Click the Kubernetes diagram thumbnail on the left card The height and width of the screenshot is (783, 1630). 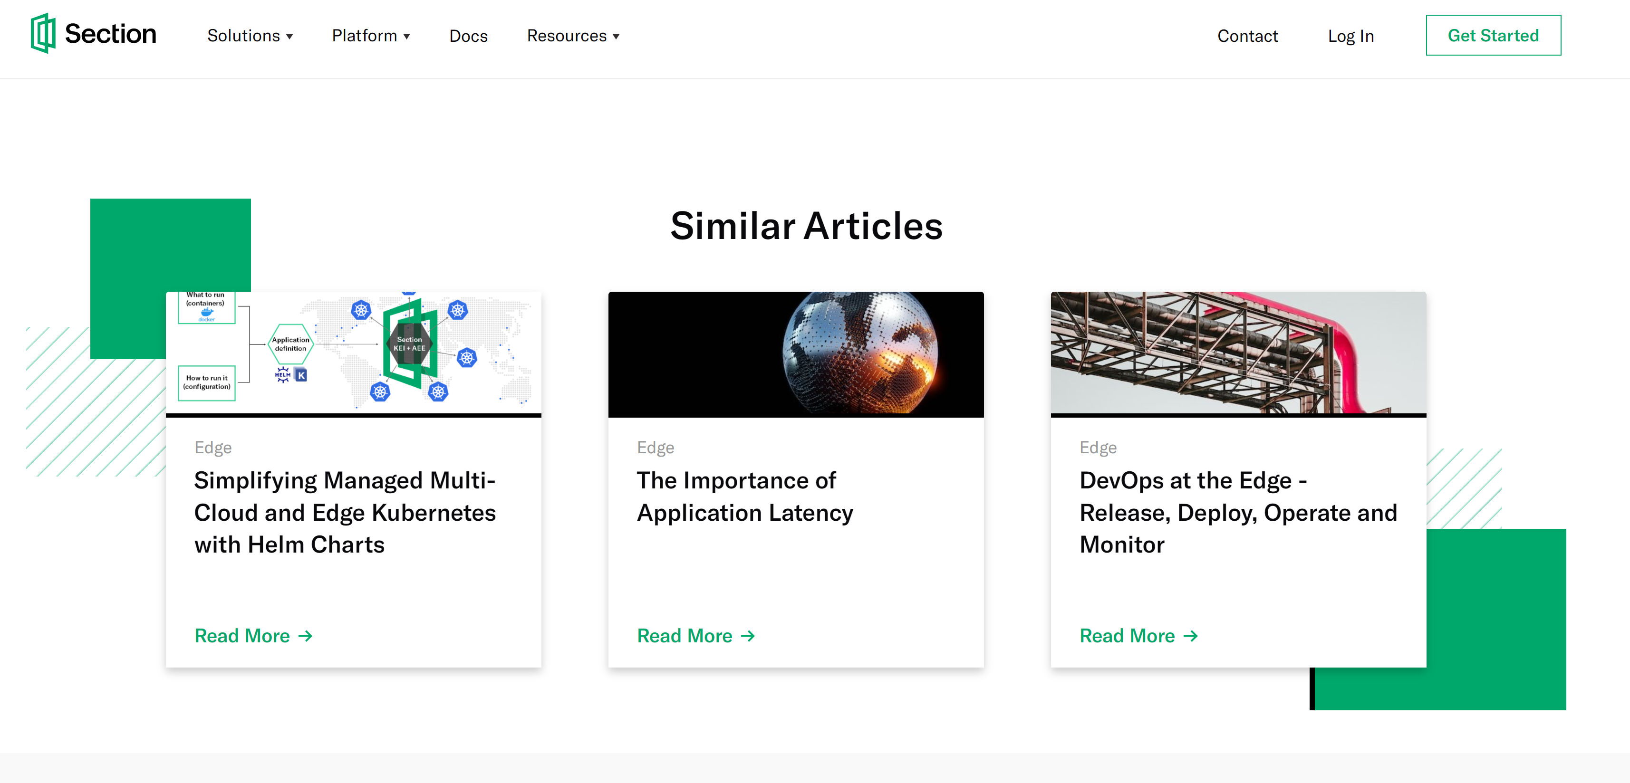click(x=353, y=354)
